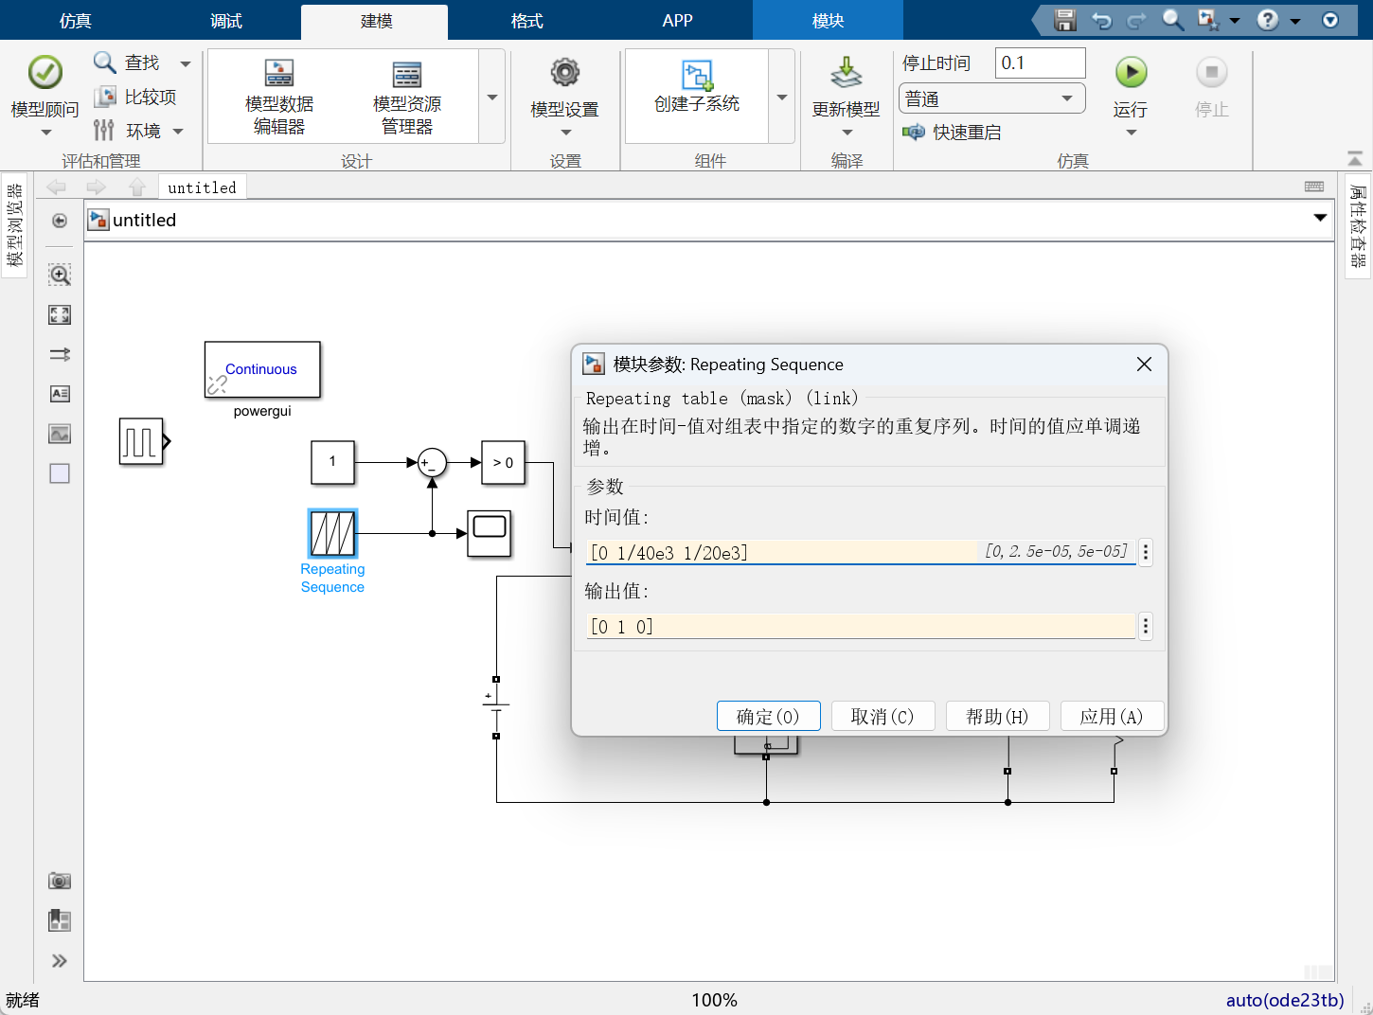Open the Block (模块) tab

click(x=828, y=21)
